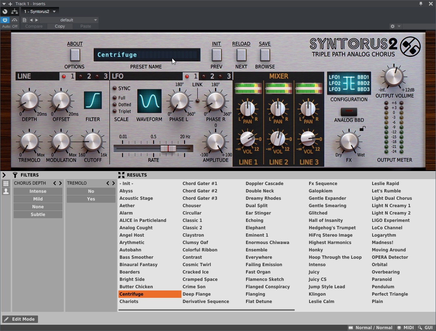Click the Copy button

tap(60, 26)
